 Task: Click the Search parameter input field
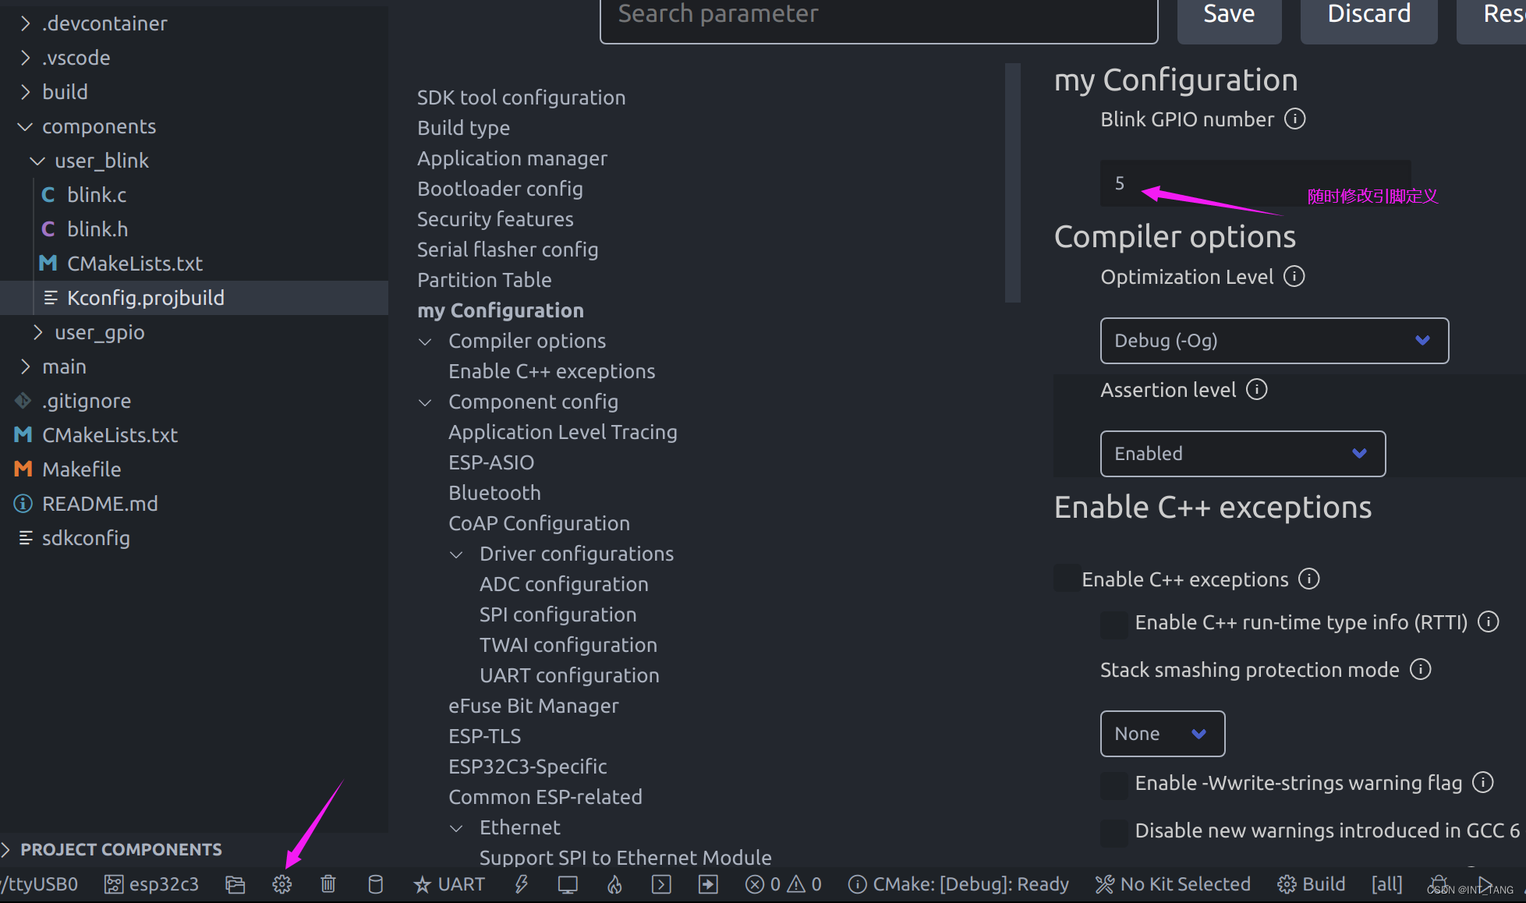(x=879, y=17)
